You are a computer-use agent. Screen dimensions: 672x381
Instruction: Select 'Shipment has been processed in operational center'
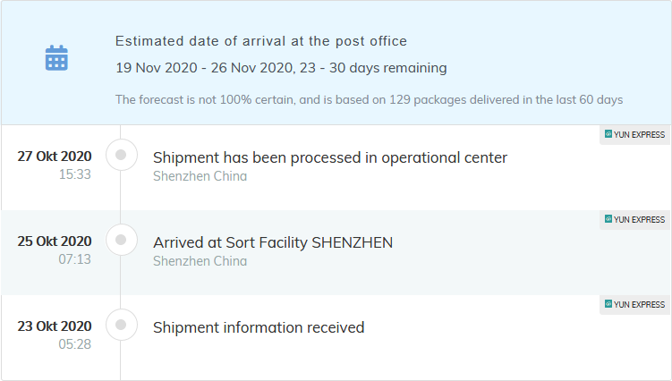tap(330, 157)
